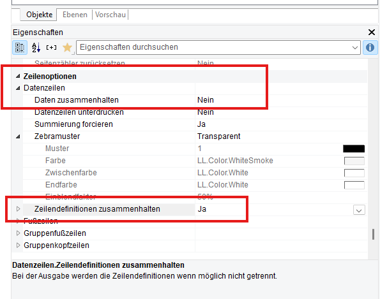This screenshot has height=299, width=380.
Task: Click the blue info icon
Action: [370, 47]
